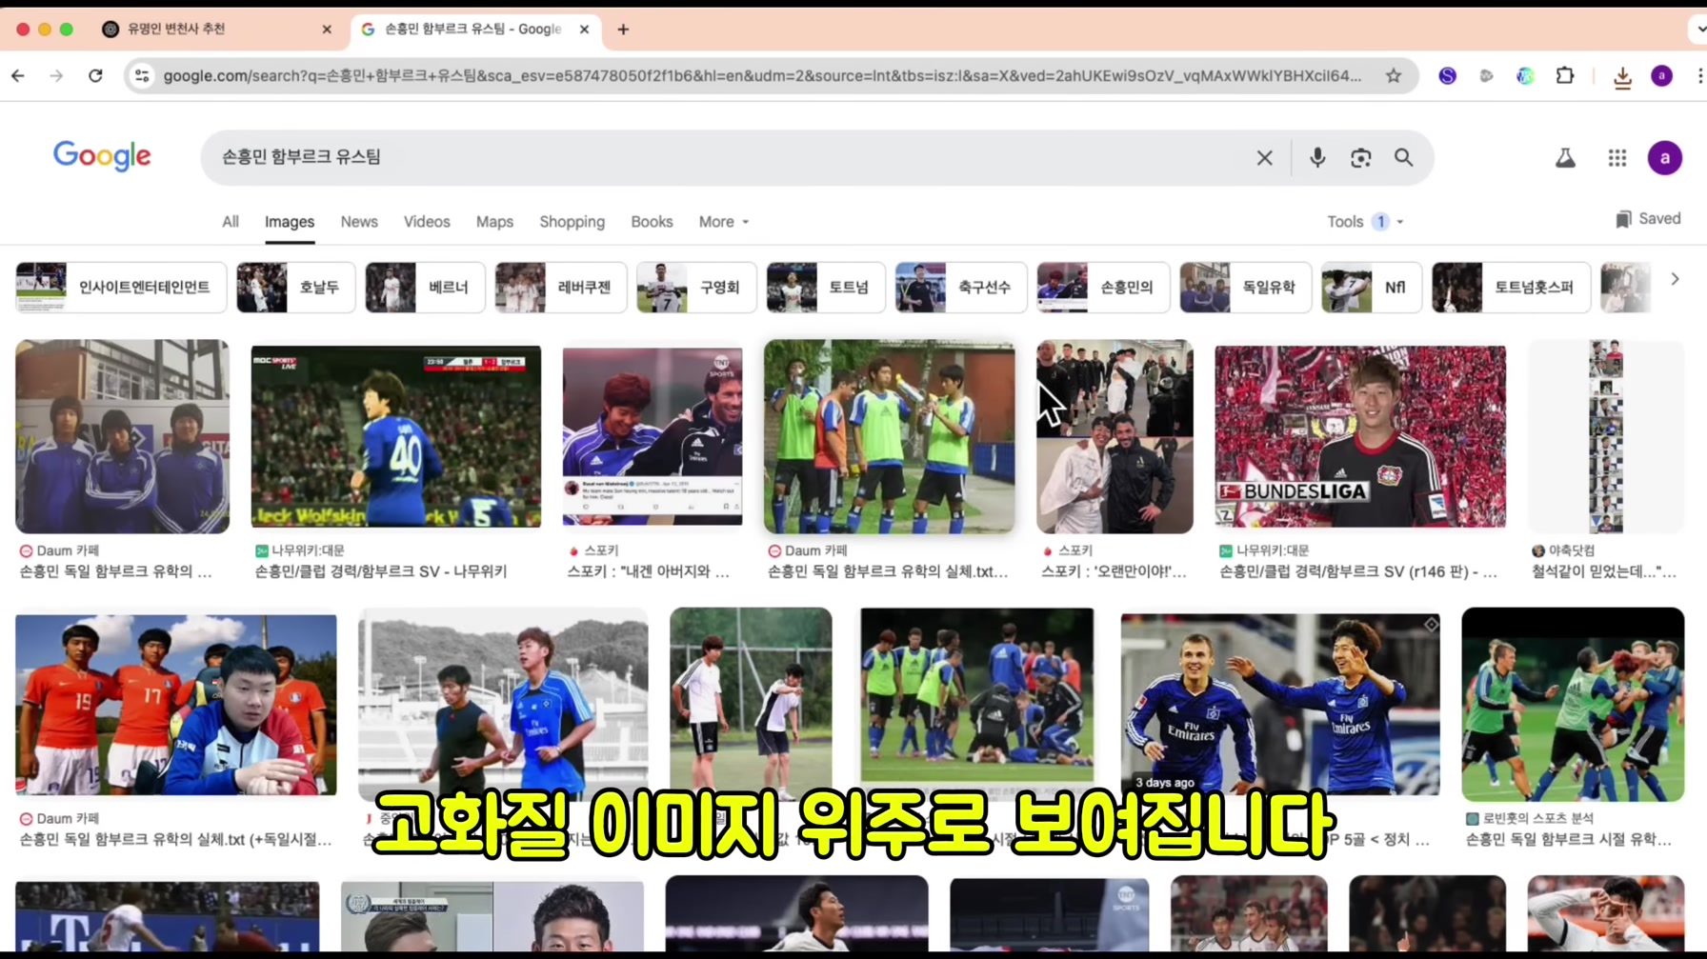1707x959 pixels.
Task: Open 스포키 '오랜만이야!' link
Action: click(x=1114, y=571)
